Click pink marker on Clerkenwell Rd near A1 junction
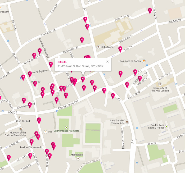The image size is (185, 173). pyautogui.click(x=104, y=91)
